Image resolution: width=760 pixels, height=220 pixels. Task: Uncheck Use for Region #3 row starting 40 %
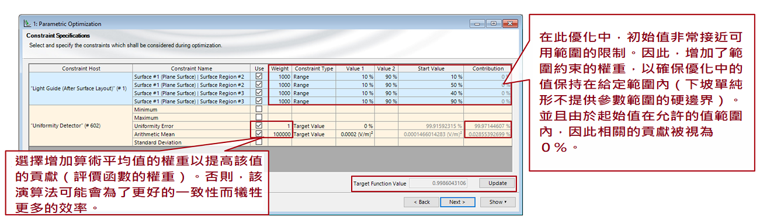coord(258,93)
